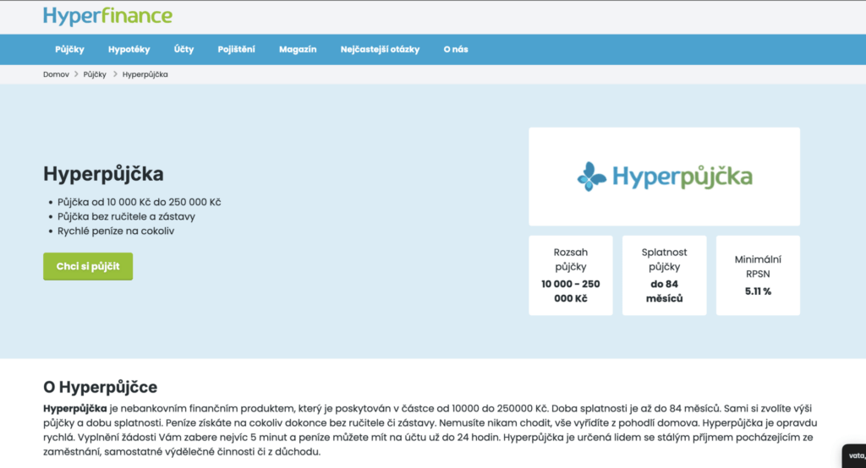Click the 'do 84 měsíců' value
Viewport: 866px width, 468px height.
(665, 291)
